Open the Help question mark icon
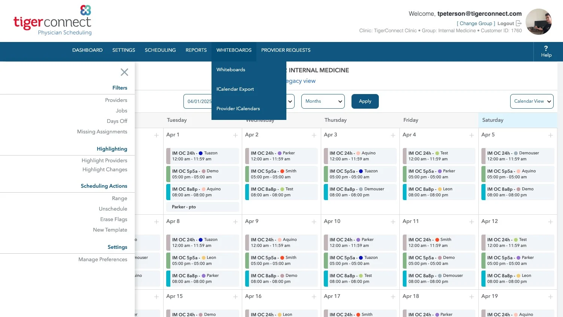563x317 pixels. (x=546, y=48)
